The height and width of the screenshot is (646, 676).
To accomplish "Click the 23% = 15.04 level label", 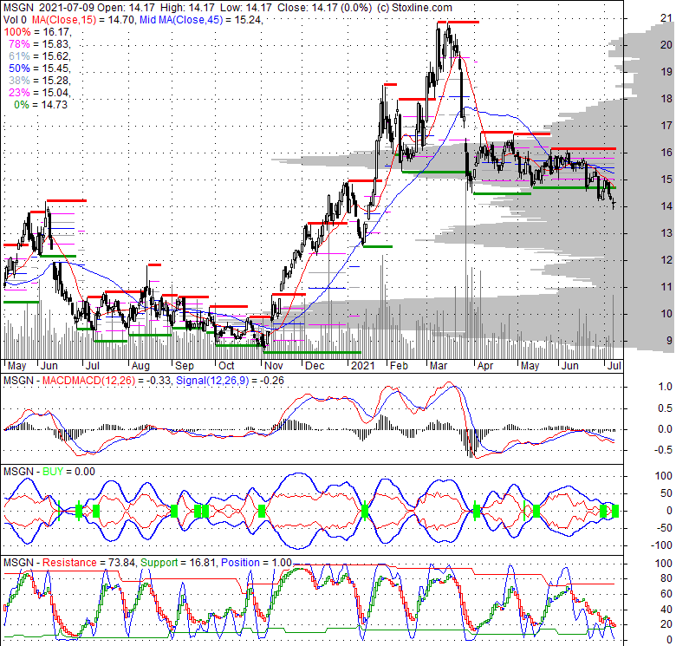I will click(39, 92).
